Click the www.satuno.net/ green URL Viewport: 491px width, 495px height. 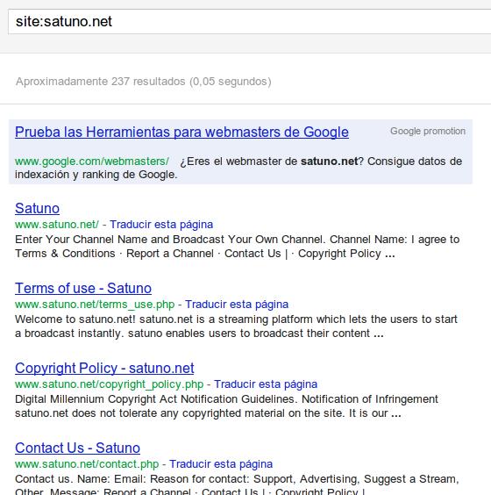(57, 225)
